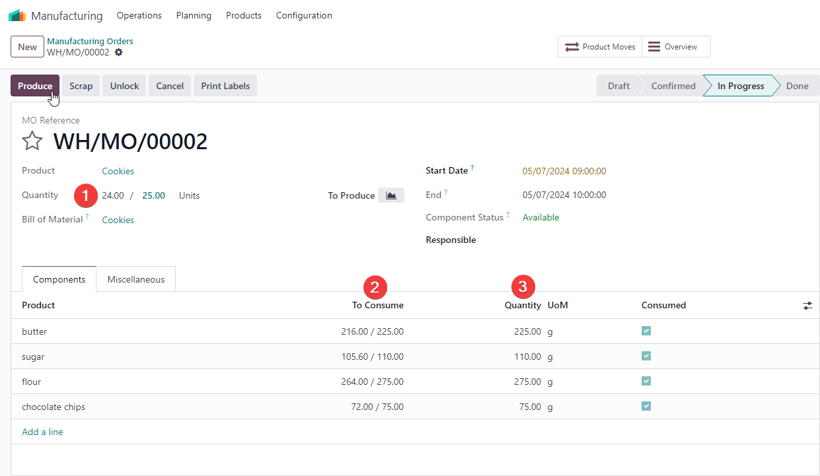Screen dimensions: 820x476
Task: Click the Available component status text
Action: 540,217
